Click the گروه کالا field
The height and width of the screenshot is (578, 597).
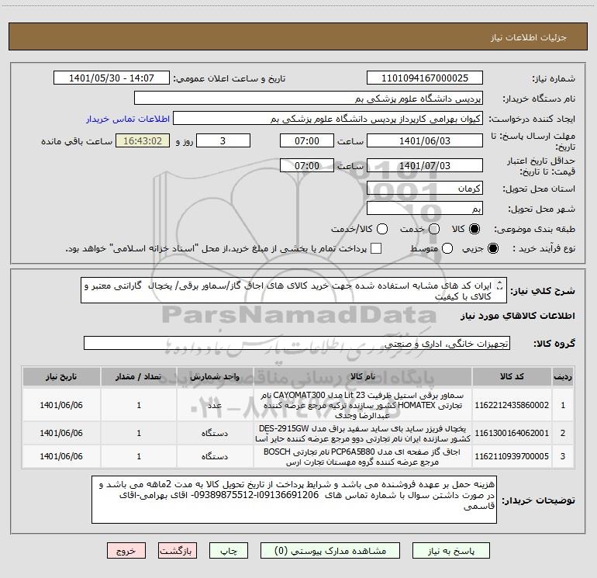(297, 343)
